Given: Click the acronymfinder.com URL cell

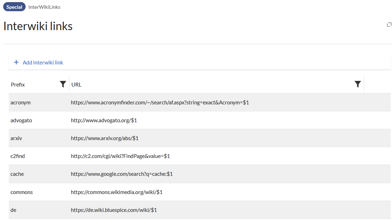Looking at the screenshot, I should [x=160, y=103].
